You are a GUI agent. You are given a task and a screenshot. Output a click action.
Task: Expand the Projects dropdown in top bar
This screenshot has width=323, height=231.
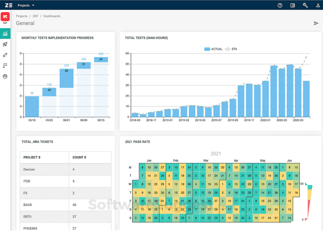point(26,5)
